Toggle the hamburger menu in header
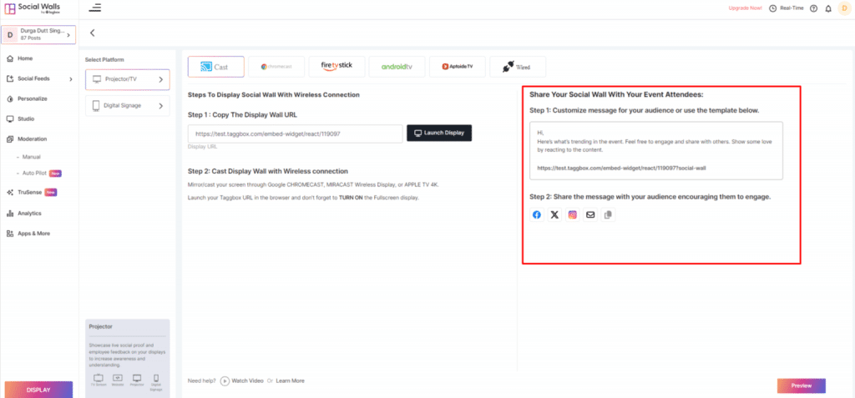855x398 pixels. pyautogui.click(x=94, y=8)
